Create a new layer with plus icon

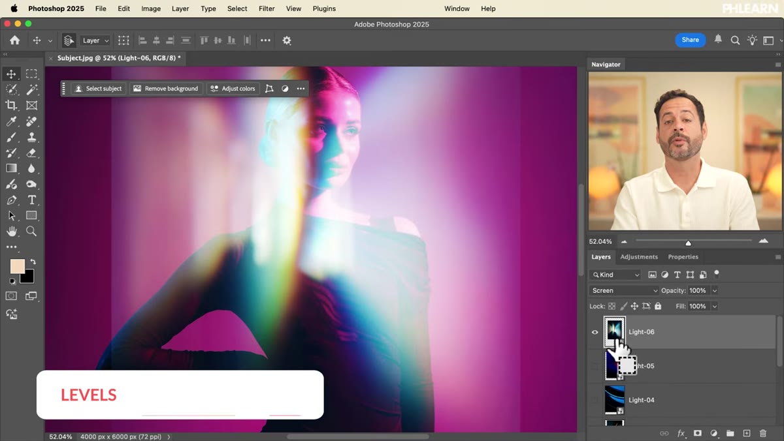747,433
